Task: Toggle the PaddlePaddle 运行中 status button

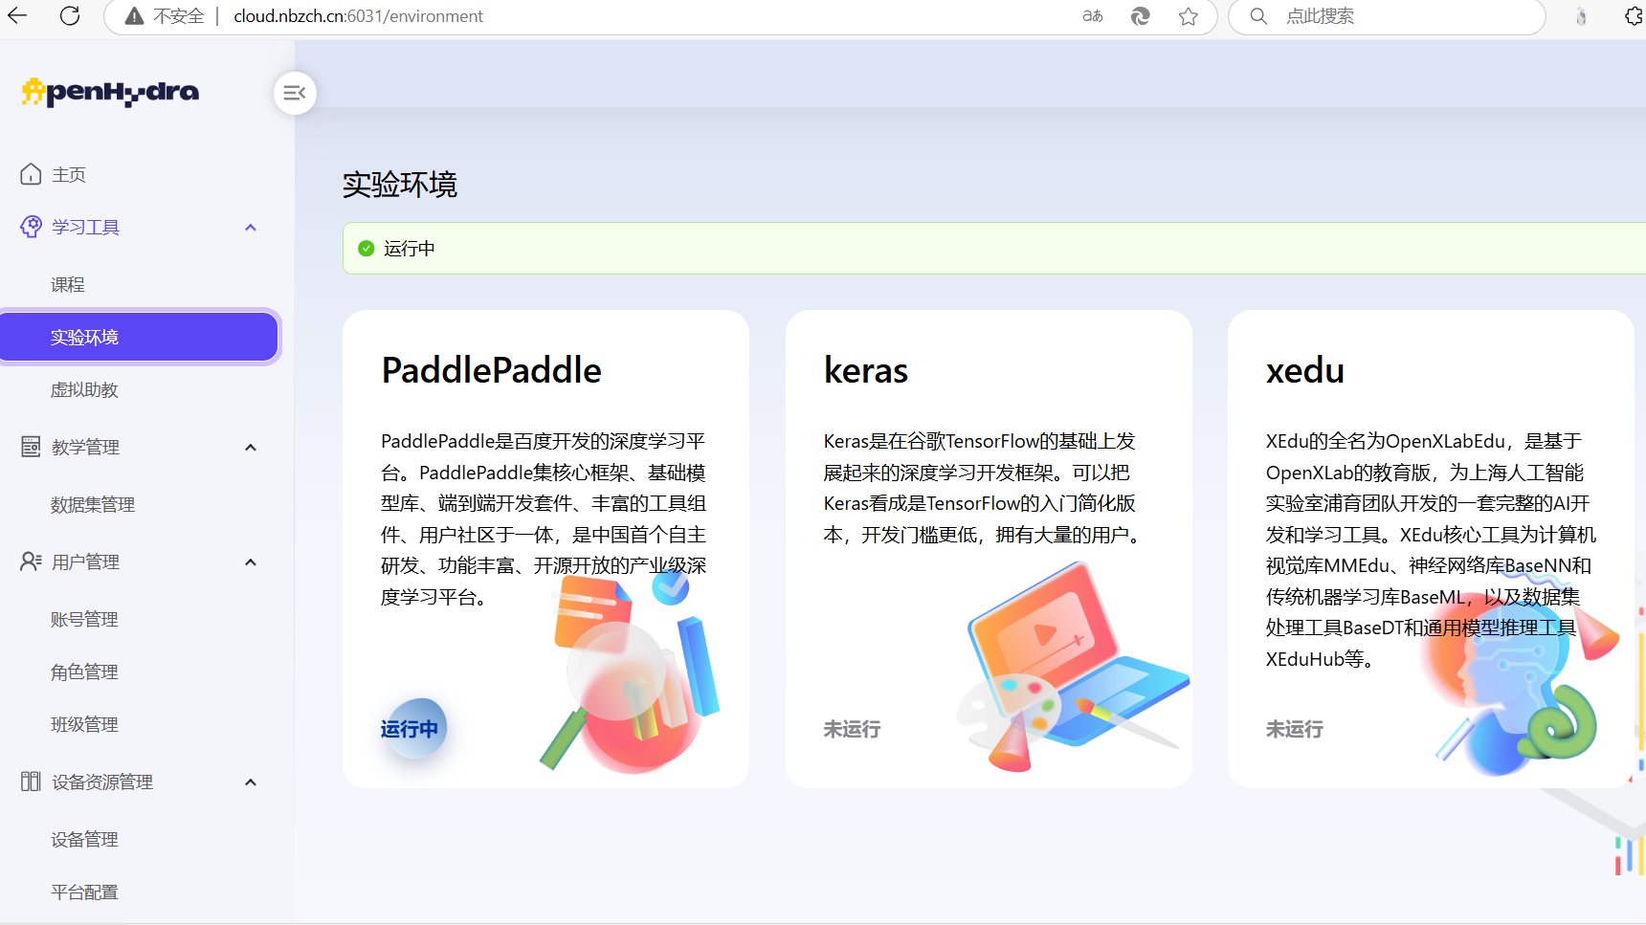Action: point(411,729)
